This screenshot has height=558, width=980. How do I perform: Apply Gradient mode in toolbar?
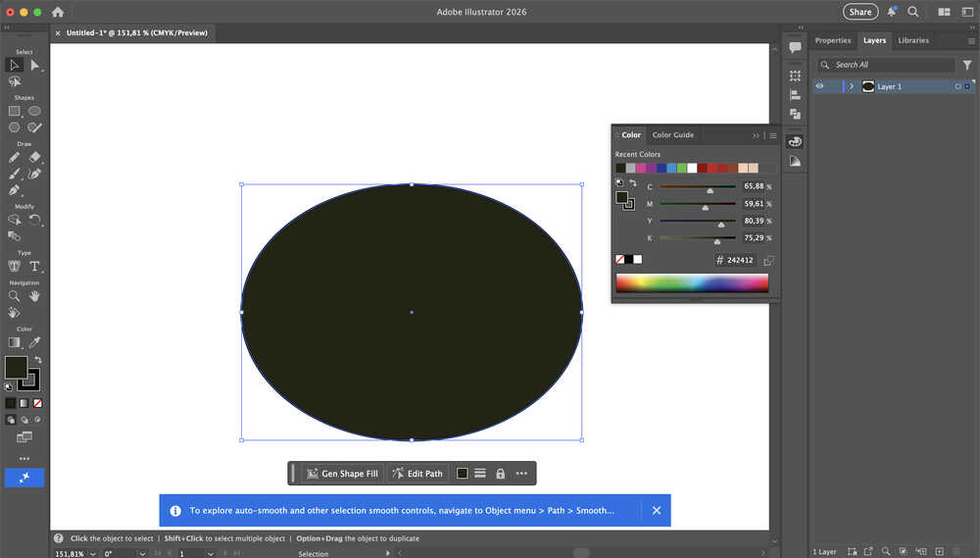(24, 403)
